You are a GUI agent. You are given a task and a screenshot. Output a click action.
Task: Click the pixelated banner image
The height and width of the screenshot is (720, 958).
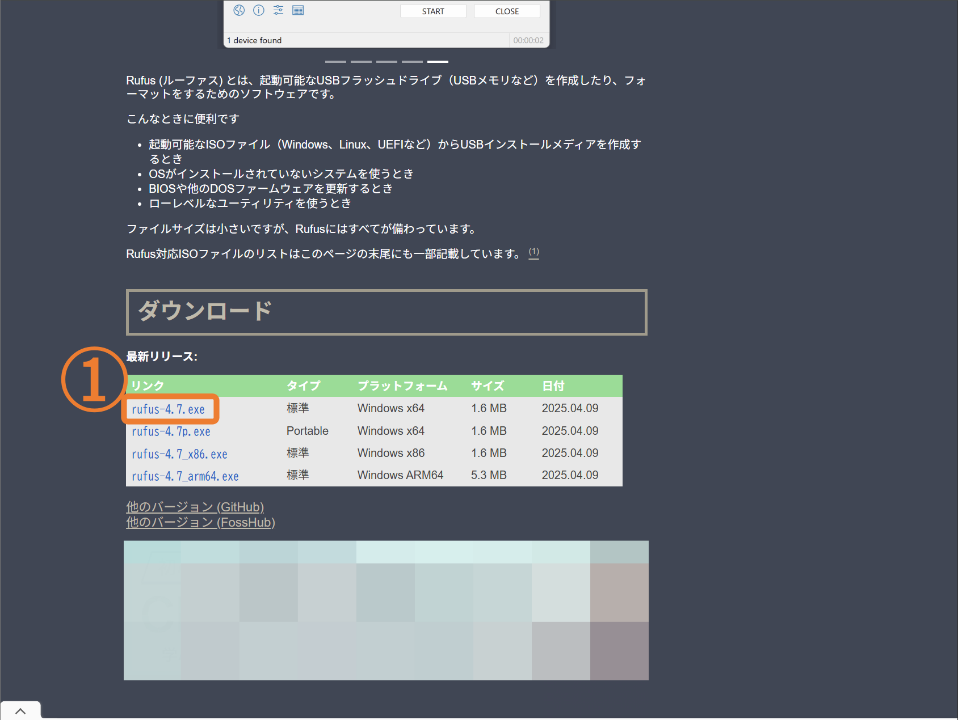click(386, 610)
